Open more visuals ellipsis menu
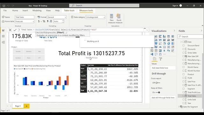 pyautogui.click(x=164, y=54)
